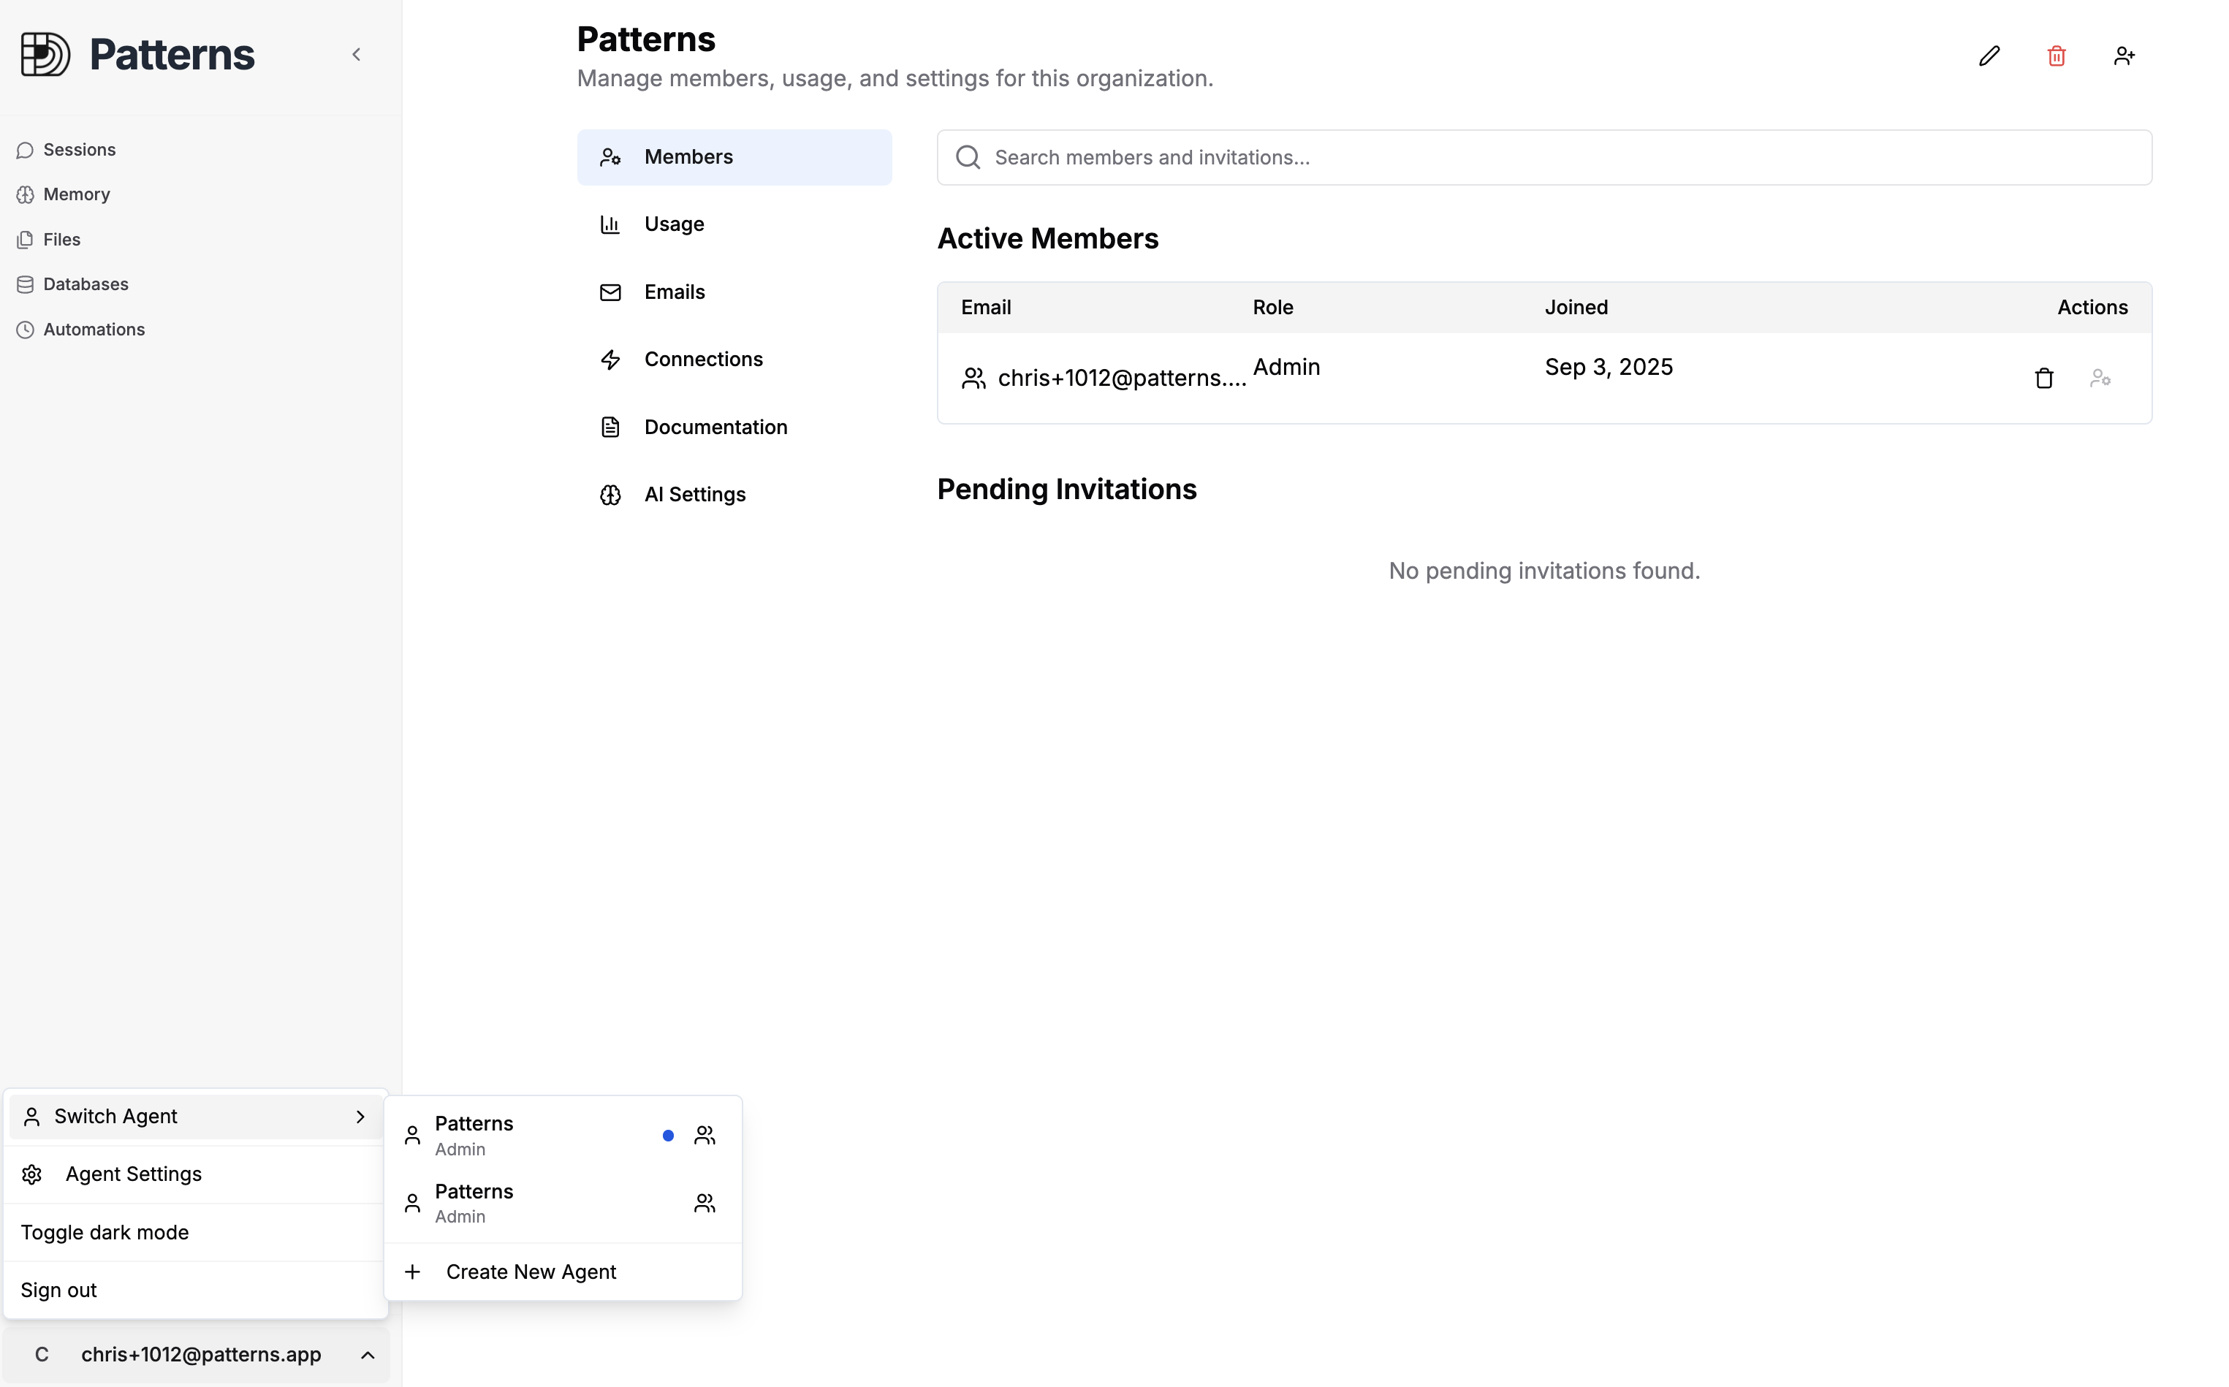This screenshot has width=2229, height=1387.
Task: Collapse the sidebar with the back chevron
Action: pyautogui.click(x=356, y=54)
